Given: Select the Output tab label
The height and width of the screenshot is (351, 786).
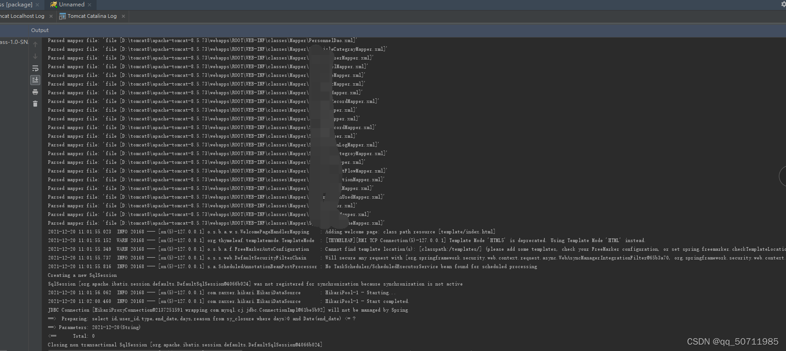Looking at the screenshot, I should click(x=40, y=30).
